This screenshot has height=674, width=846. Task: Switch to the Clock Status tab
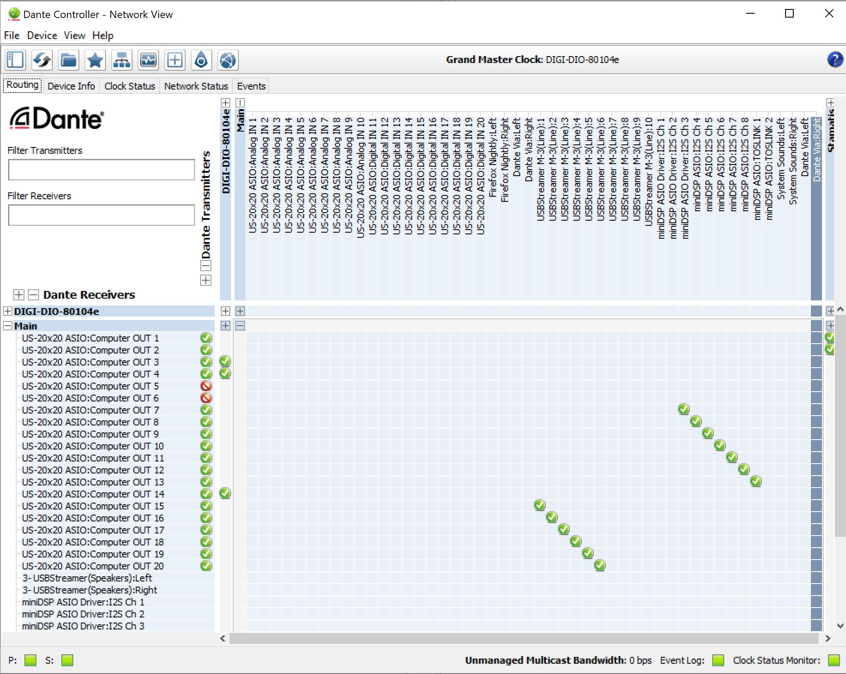point(129,86)
